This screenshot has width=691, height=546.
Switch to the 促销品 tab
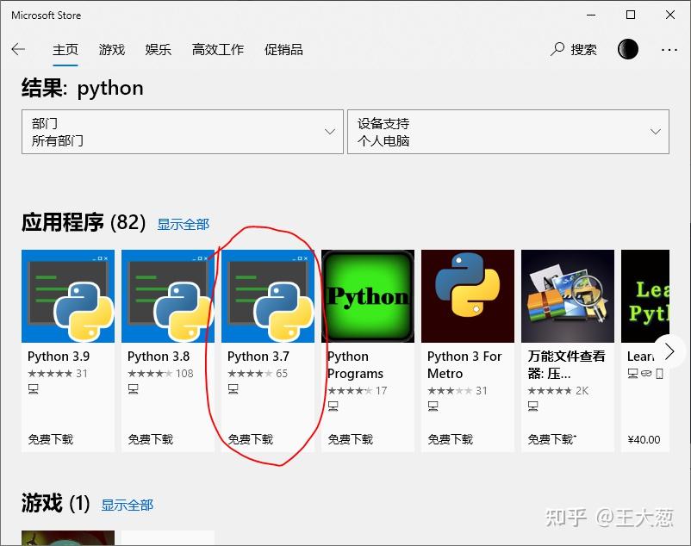pos(283,50)
